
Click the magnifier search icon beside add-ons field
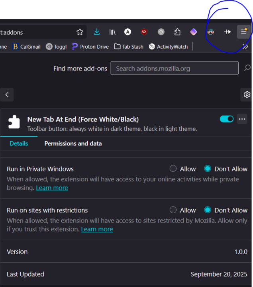(x=247, y=68)
